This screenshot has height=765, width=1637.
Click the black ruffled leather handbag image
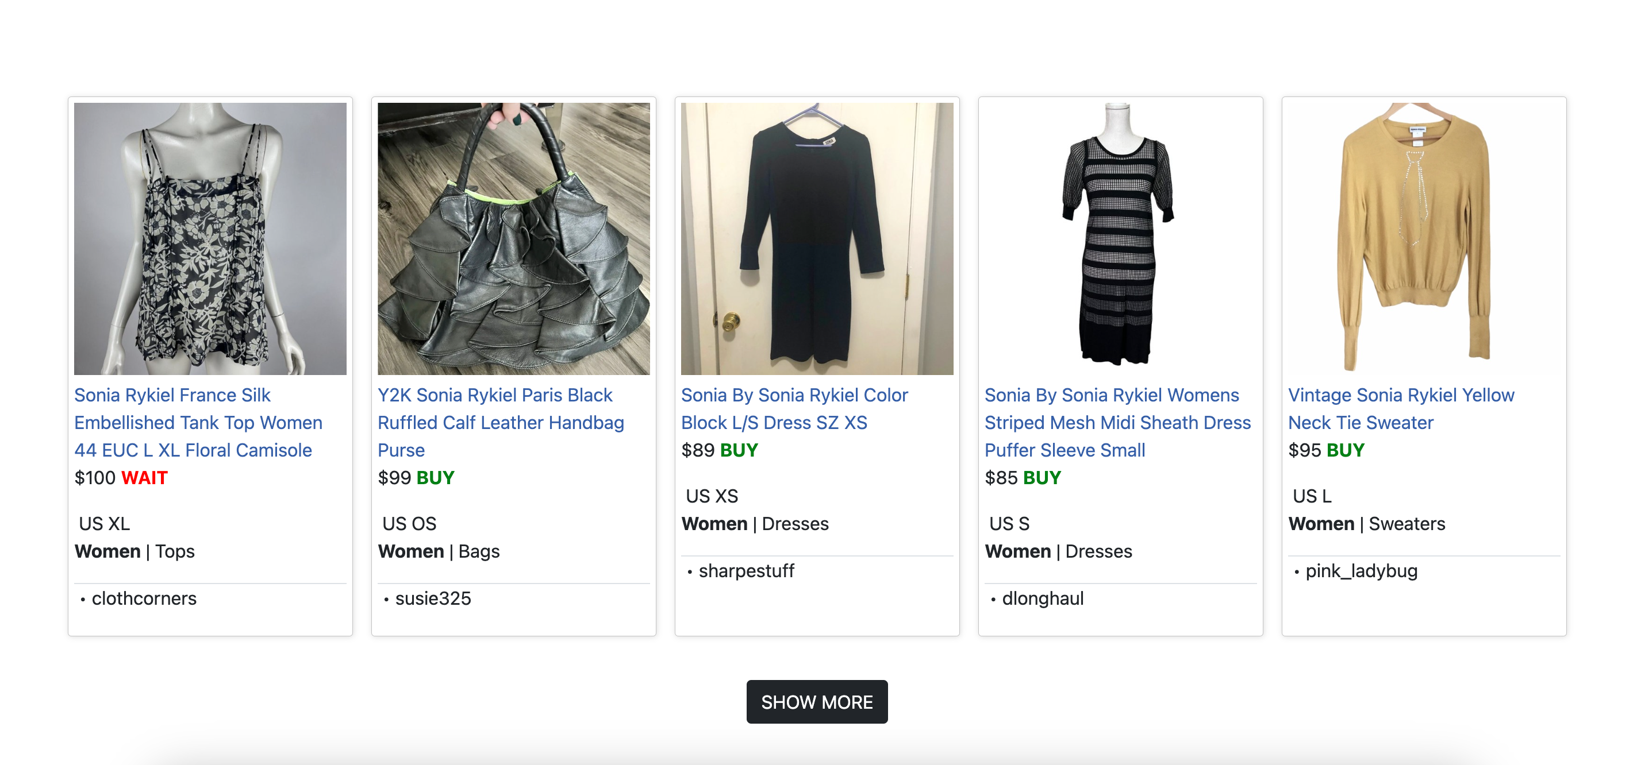coord(513,239)
